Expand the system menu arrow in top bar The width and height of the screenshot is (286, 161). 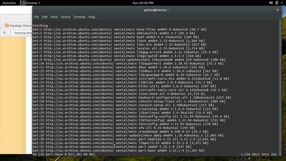tap(282, 3)
